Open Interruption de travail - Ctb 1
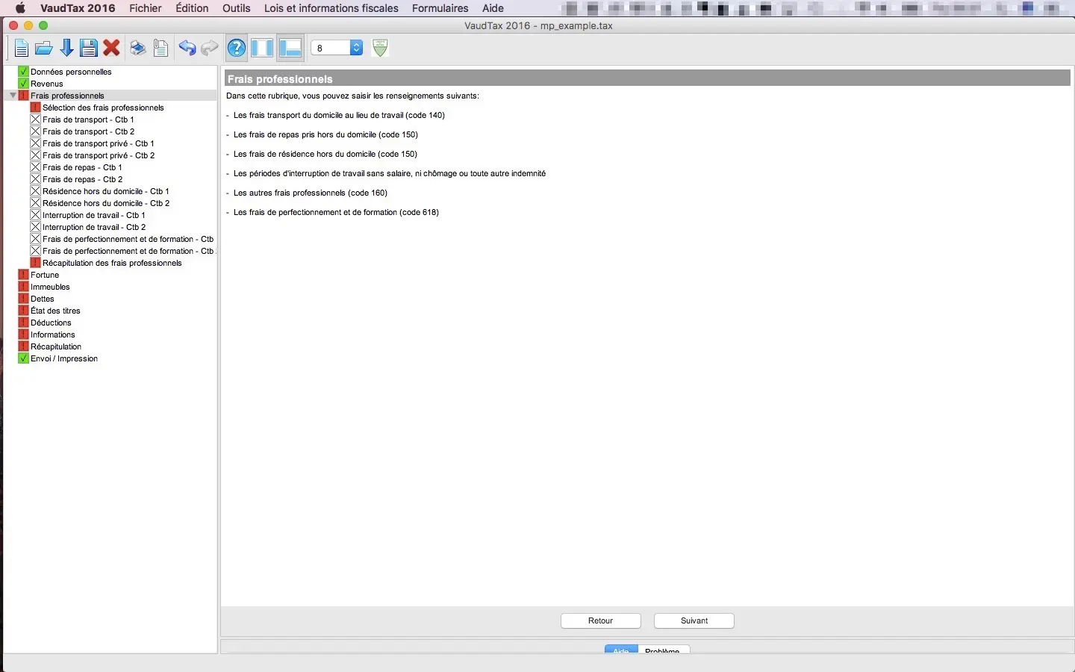The height and width of the screenshot is (672, 1075). [x=94, y=215]
